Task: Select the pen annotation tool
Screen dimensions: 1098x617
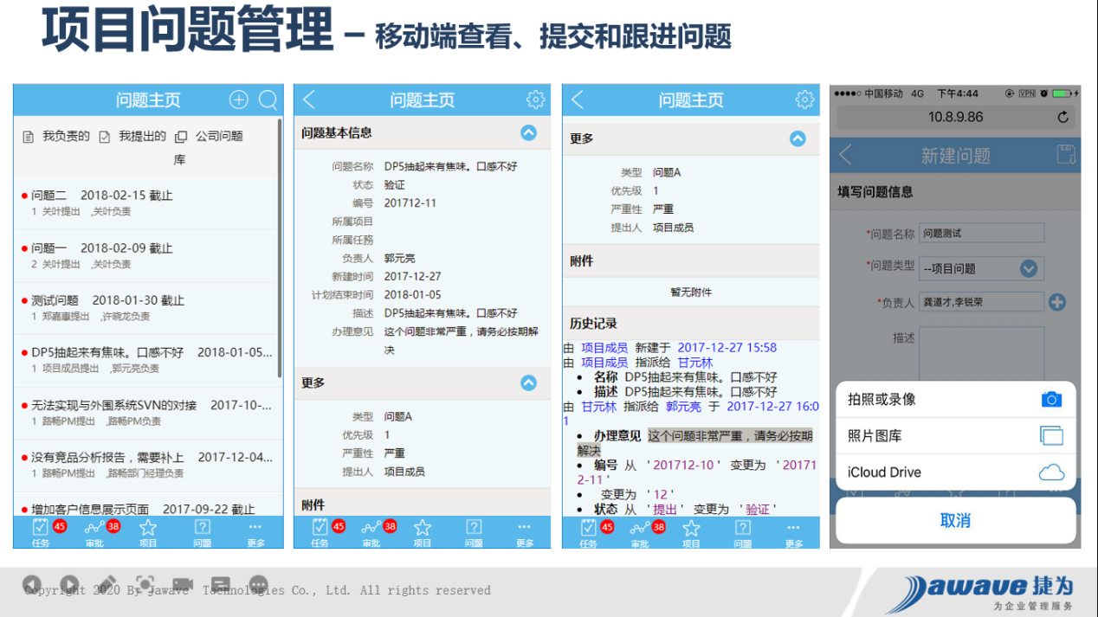Action: click(107, 584)
